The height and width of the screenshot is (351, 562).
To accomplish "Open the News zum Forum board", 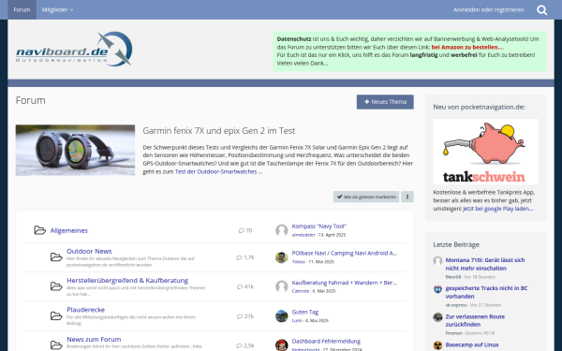I will pyautogui.click(x=94, y=339).
